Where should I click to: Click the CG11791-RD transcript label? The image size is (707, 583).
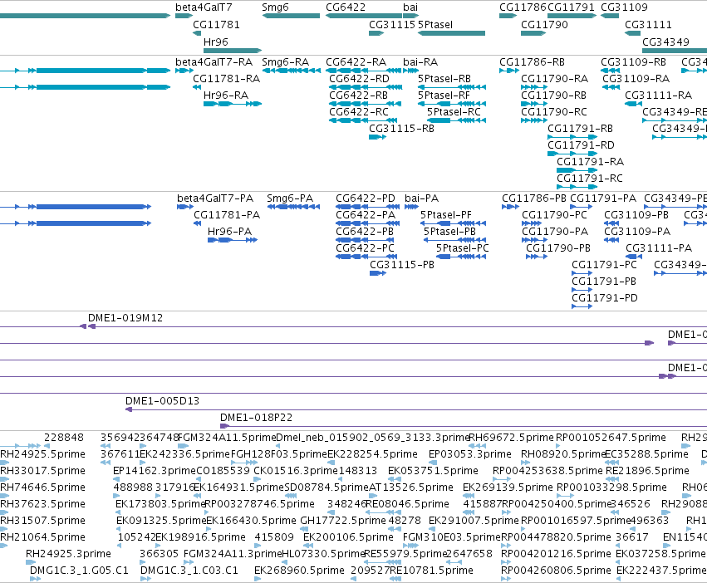(x=581, y=145)
